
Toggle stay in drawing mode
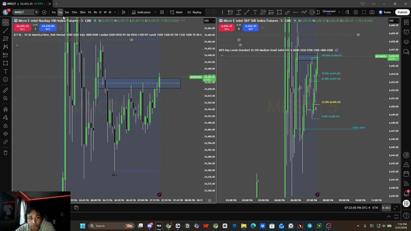click(x=5, y=117)
